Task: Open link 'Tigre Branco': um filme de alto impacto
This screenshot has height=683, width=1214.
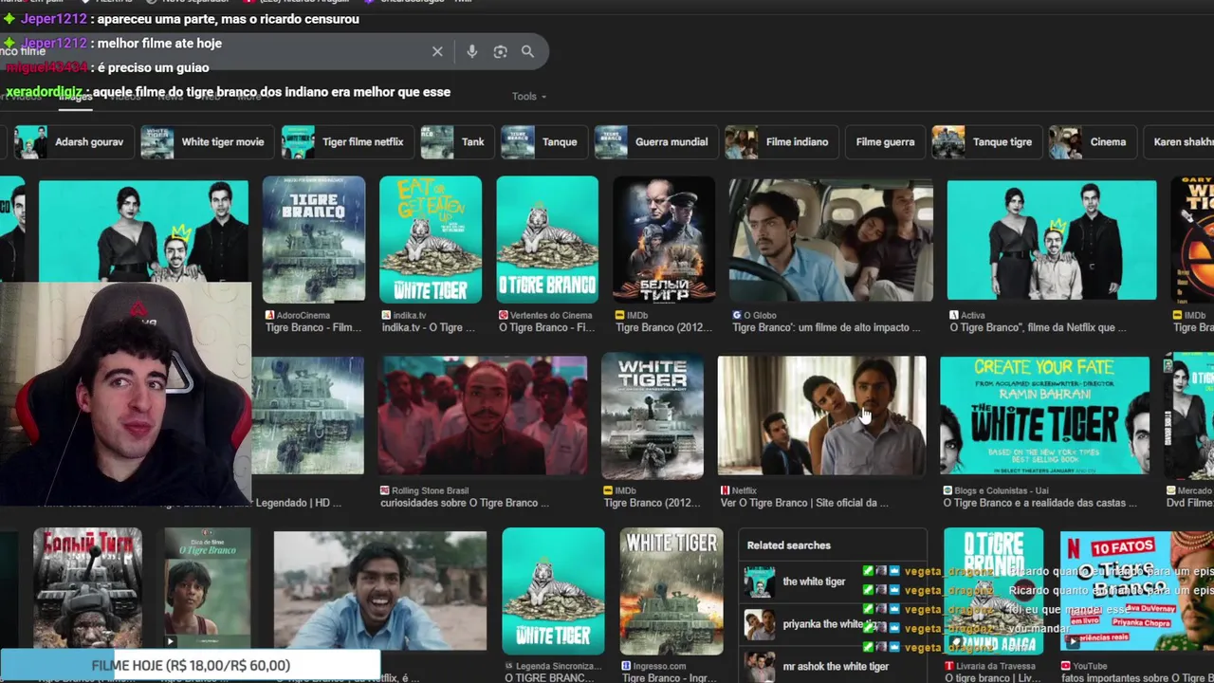Action: 826,328
